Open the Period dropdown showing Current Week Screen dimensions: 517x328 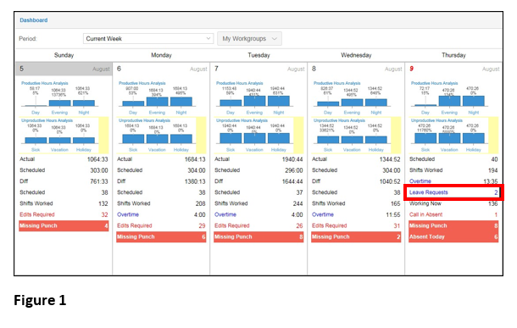coord(148,39)
